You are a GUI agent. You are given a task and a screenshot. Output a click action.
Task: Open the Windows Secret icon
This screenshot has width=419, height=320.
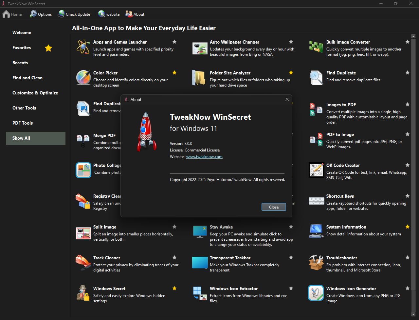[x=83, y=293]
